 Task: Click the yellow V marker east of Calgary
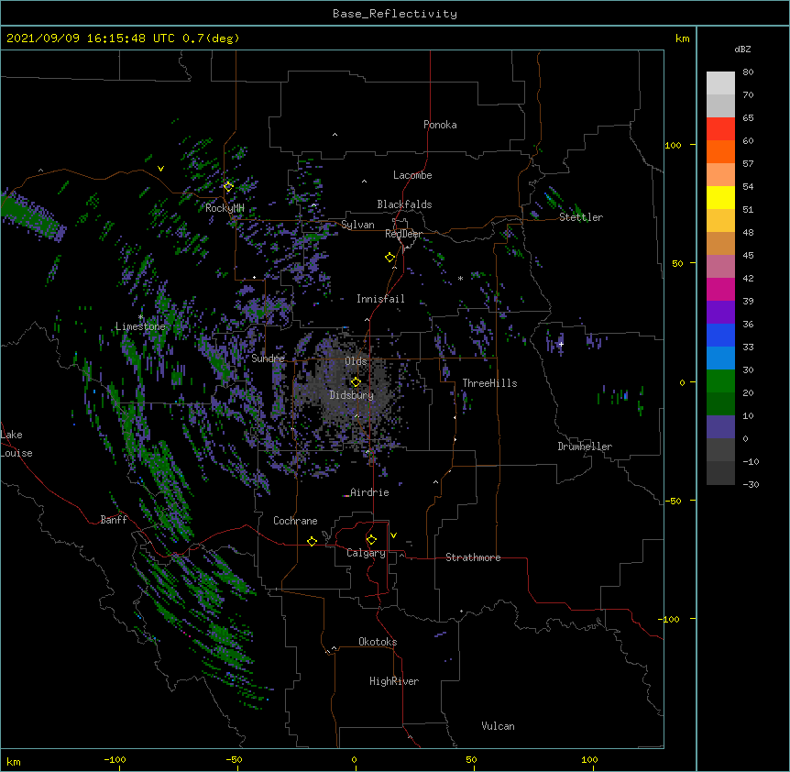point(393,535)
